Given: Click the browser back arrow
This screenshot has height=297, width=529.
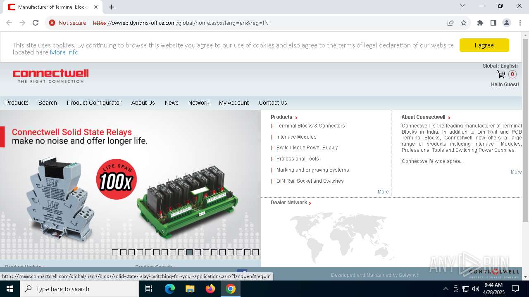Looking at the screenshot, I should pos(9,23).
